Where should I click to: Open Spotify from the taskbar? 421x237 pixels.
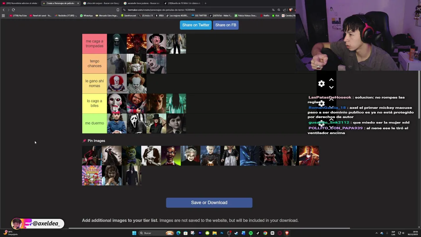click(251, 233)
